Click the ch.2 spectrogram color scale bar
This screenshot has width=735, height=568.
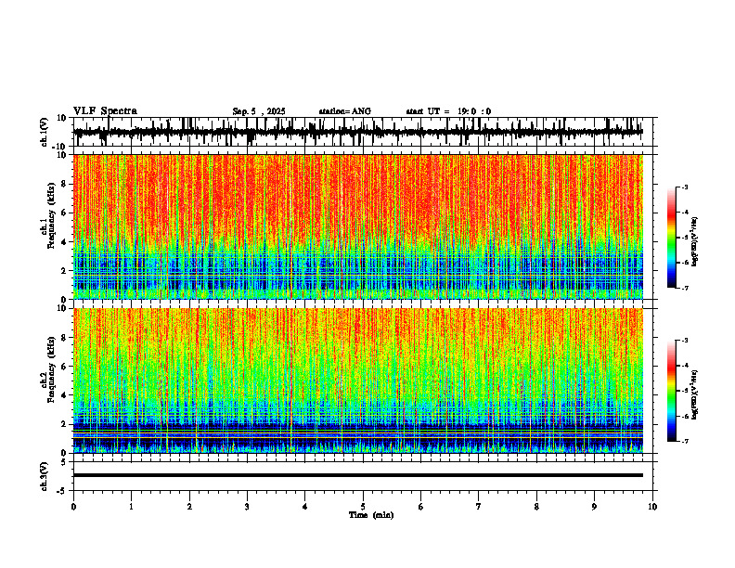click(x=672, y=391)
